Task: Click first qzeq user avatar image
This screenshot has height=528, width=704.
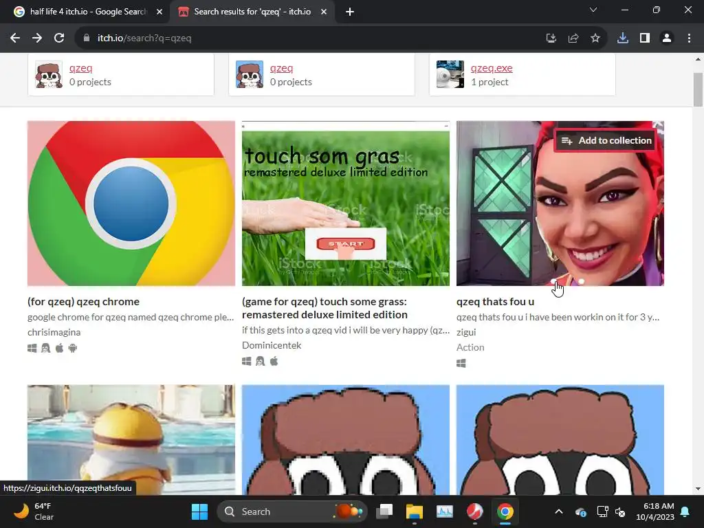Action: tap(49, 74)
